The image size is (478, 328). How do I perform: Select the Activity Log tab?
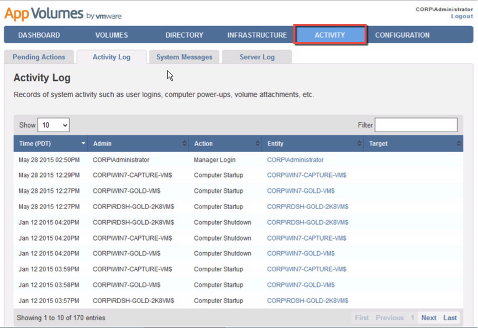[112, 57]
